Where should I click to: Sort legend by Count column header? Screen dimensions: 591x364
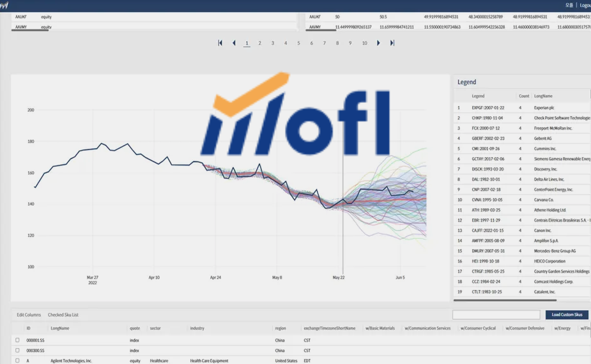tap(524, 96)
